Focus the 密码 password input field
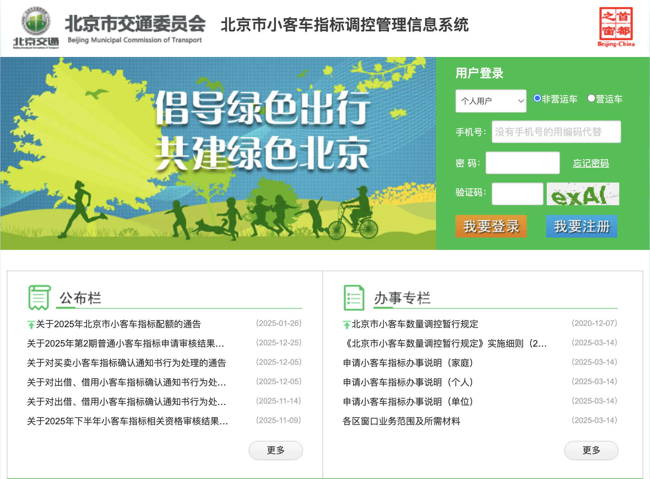 tap(522, 163)
